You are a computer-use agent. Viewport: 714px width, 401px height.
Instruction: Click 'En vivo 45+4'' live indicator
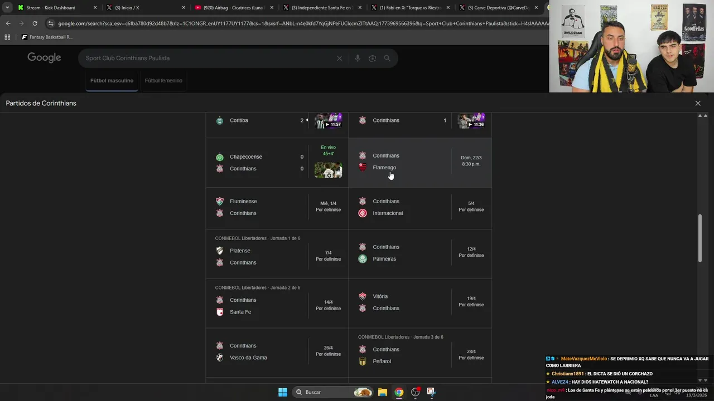tap(328, 150)
